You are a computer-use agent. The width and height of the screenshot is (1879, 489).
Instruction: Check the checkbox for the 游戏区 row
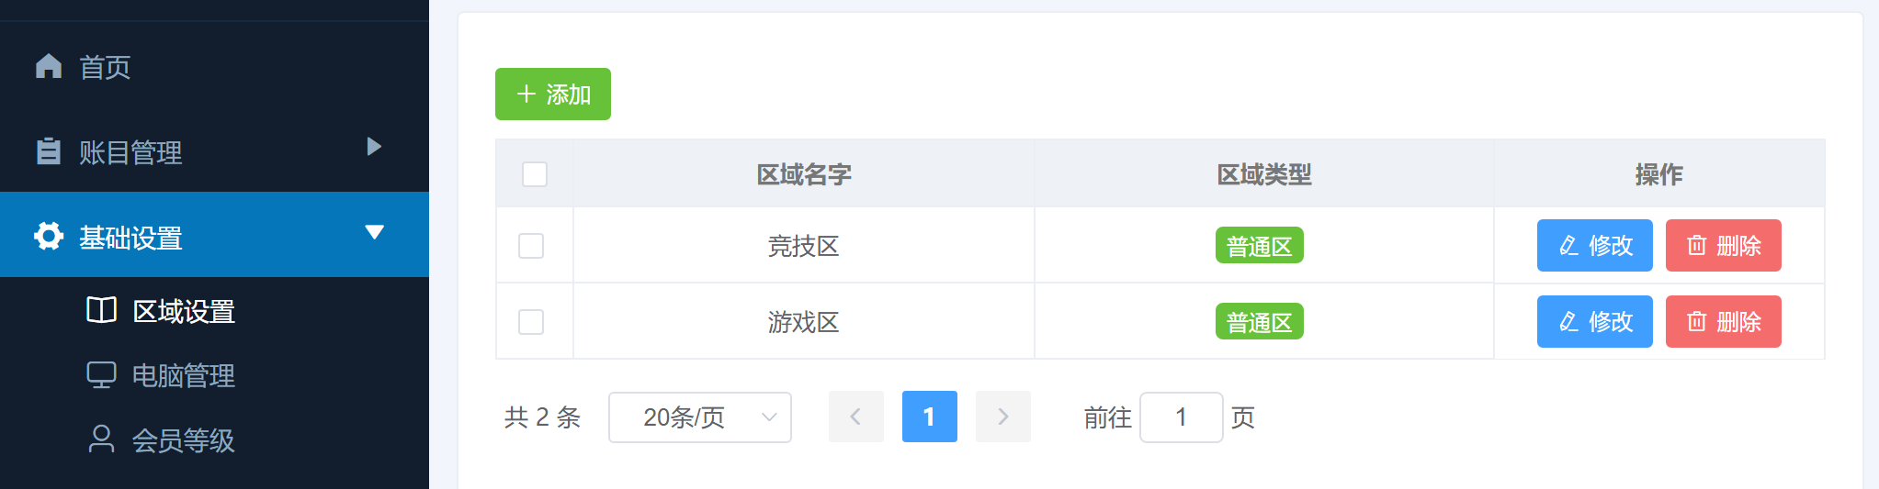(x=531, y=322)
